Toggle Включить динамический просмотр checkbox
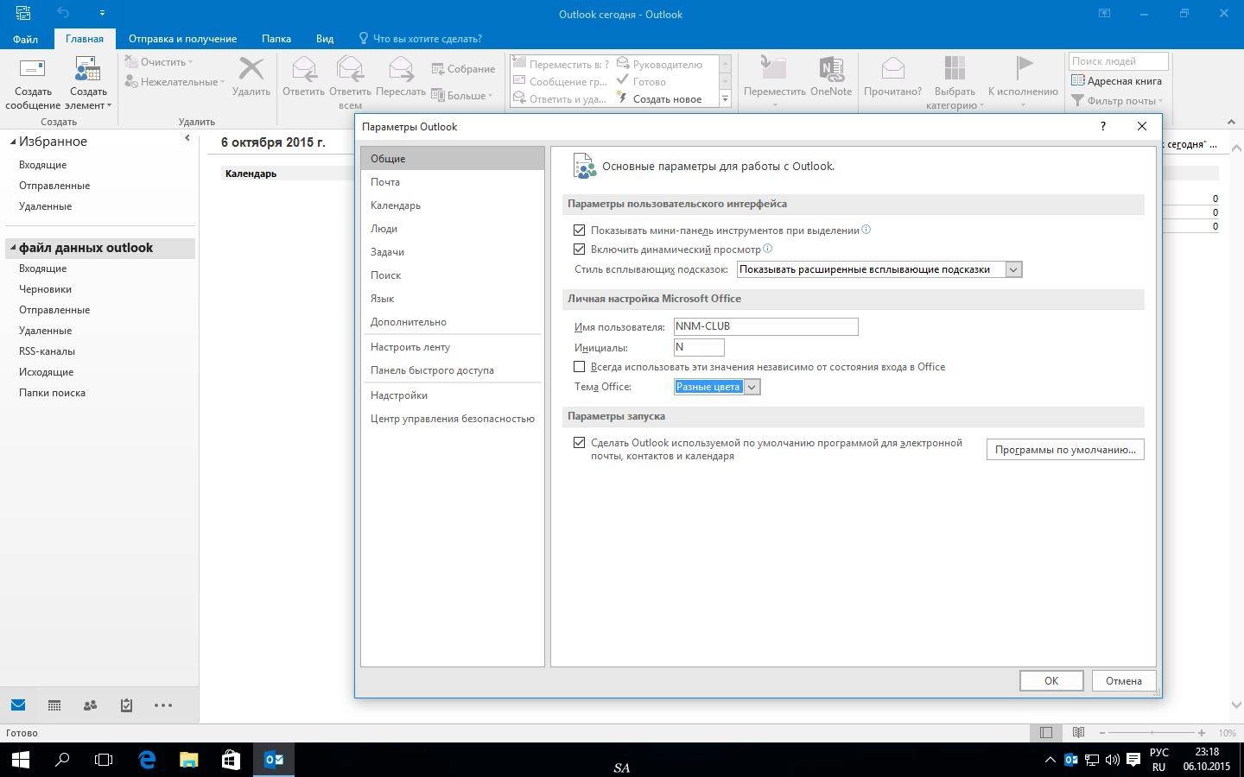The image size is (1244, 777). click(579, 249)
